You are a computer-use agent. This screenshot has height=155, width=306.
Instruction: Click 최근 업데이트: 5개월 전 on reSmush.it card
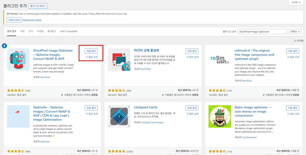pyautogui.click(x=288, y=90)
